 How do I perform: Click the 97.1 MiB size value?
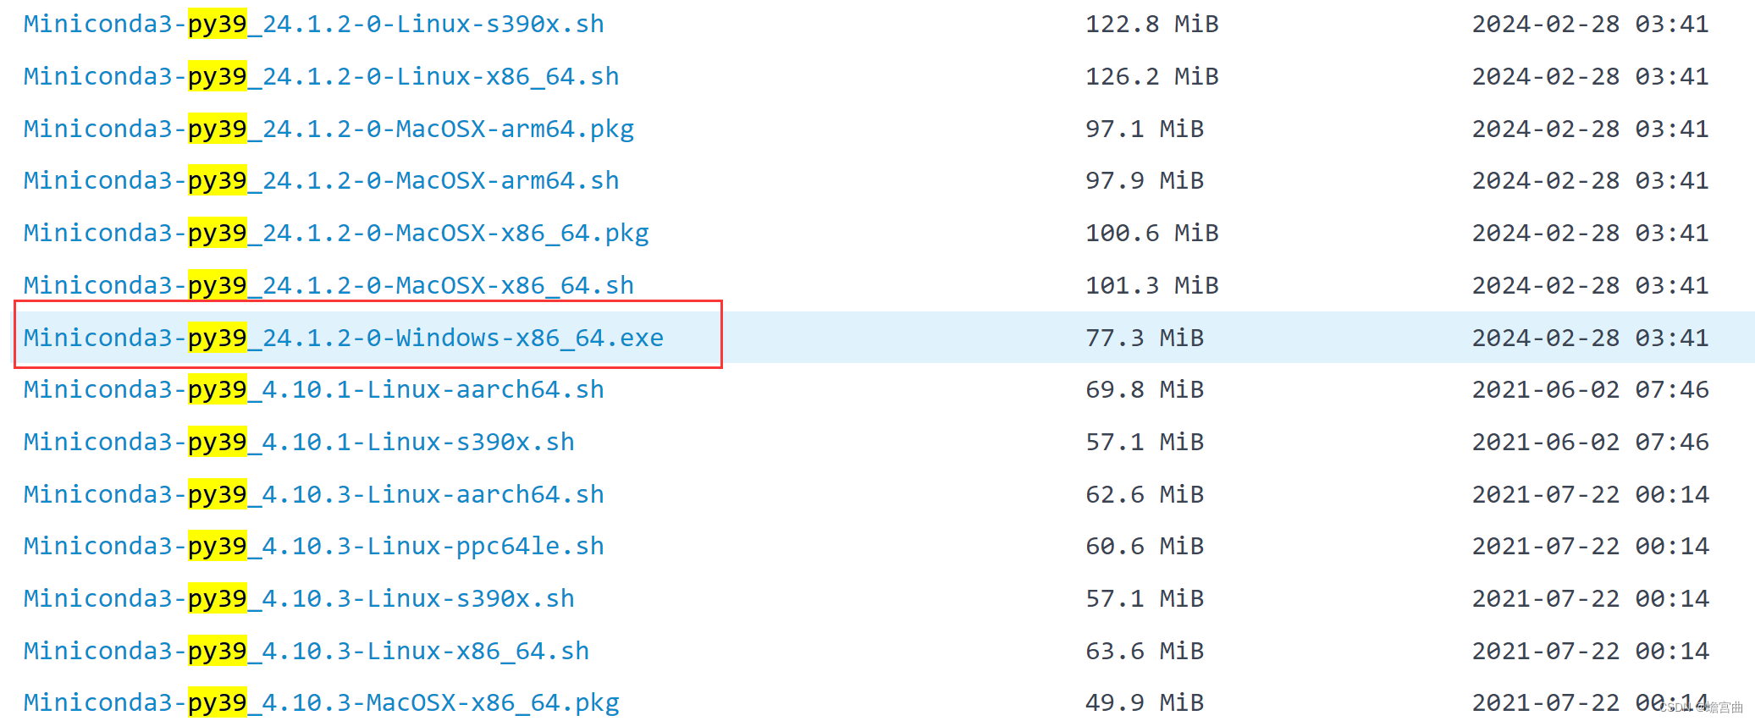click(x=1145, y=129)
